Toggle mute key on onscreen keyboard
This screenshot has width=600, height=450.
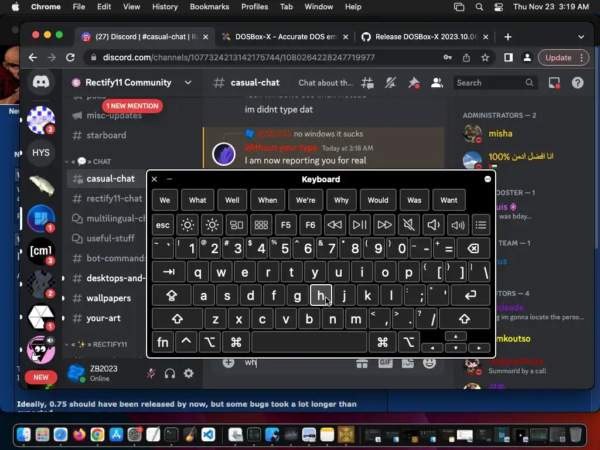click(408, 224)
